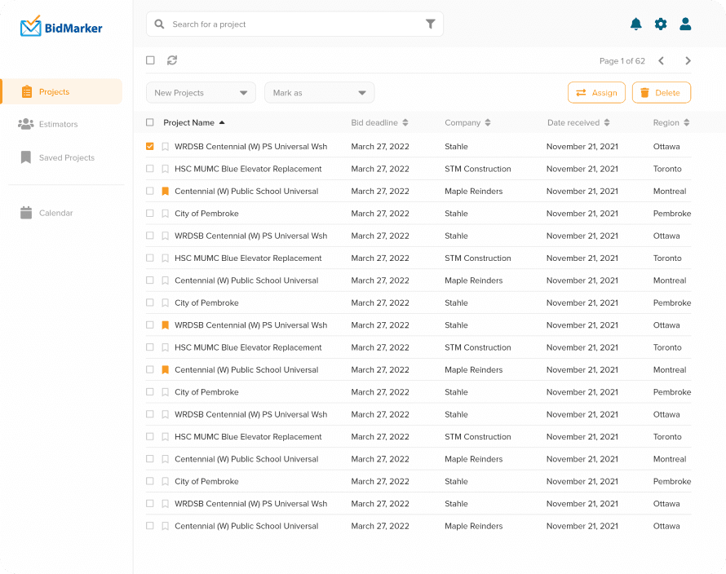Screen dimensions: 726x574
Task: Uncheck the first WRDSB Centennial project checkbox
Action: pos(150,147)
